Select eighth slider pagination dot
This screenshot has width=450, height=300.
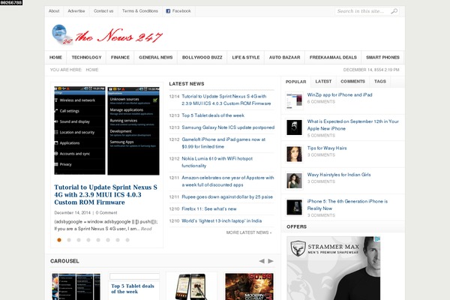127,240
